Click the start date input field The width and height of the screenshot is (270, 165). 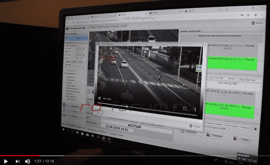pyautogui.click(x=79, y=48)
